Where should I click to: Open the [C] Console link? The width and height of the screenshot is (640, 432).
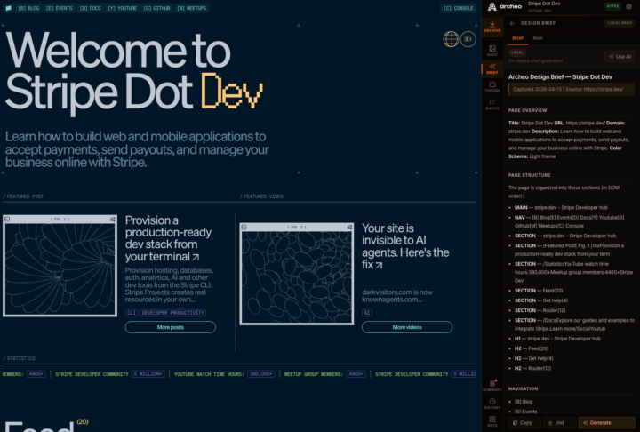click(458, 8)
